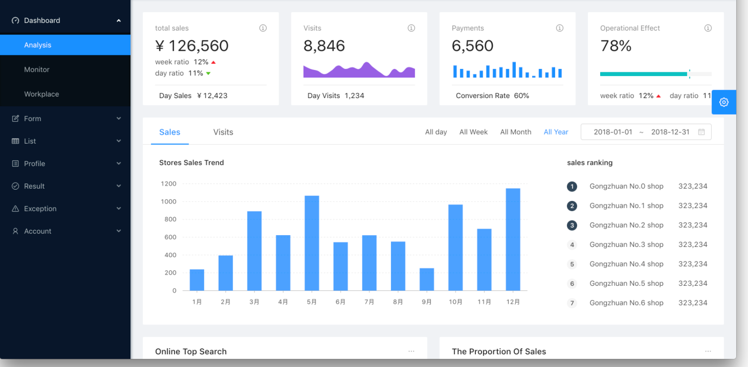
Task: Click the Conversion Rate 60% text
Action: [493, 96]
